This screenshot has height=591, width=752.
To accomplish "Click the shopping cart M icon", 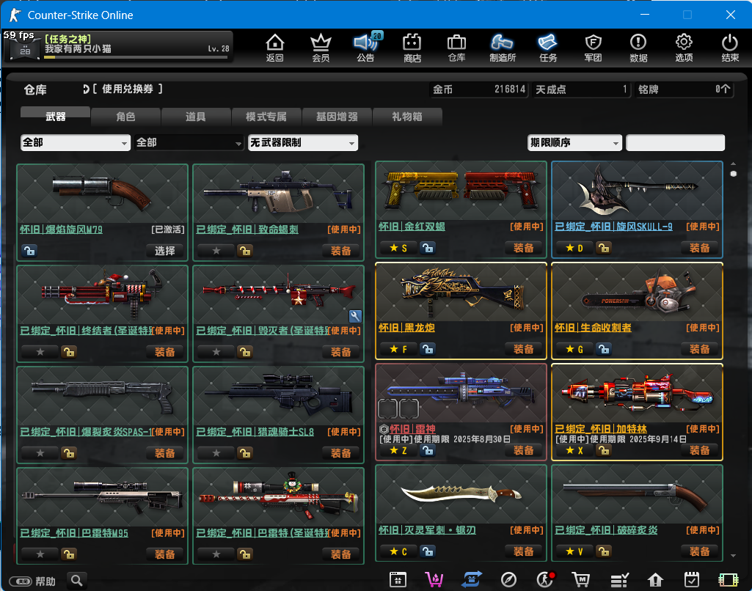I will 581,580.
